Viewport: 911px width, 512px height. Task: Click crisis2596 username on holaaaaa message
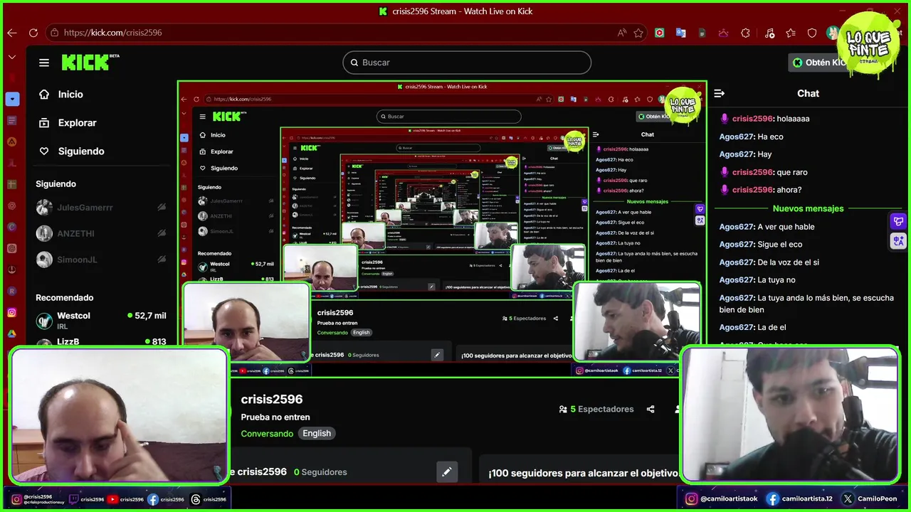[752, 119]
